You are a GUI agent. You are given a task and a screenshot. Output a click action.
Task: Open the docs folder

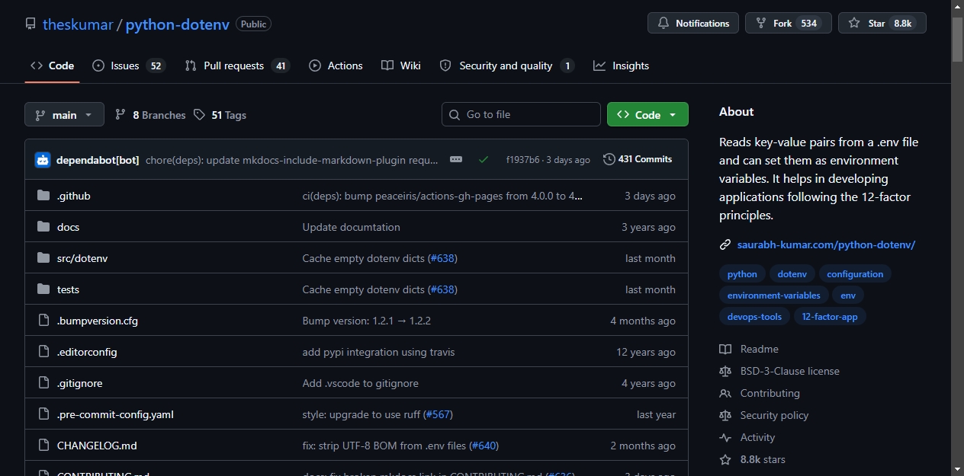68,227
